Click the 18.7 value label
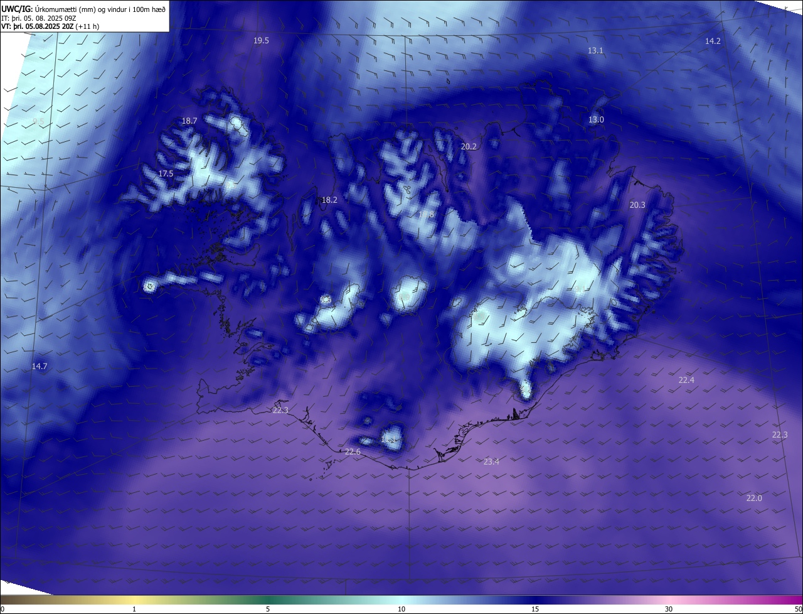Viewport: 803px width, 614px height. (x=189, y=121)
